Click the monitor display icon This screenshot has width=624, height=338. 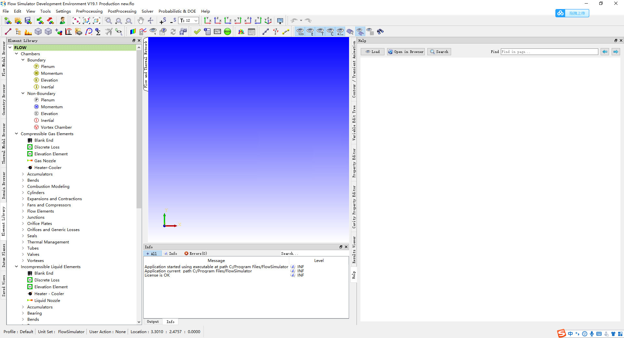pyautogui.click(x=280, y=21)
